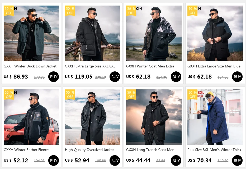Click 50% OFF badge on Oversized Jacket
This screenshot has height=169, width=246.
pyautogui.click(x=70, y=94)
